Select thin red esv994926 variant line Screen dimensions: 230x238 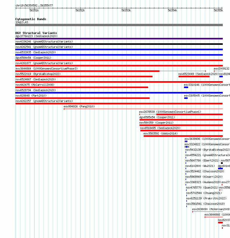(143, 109)
